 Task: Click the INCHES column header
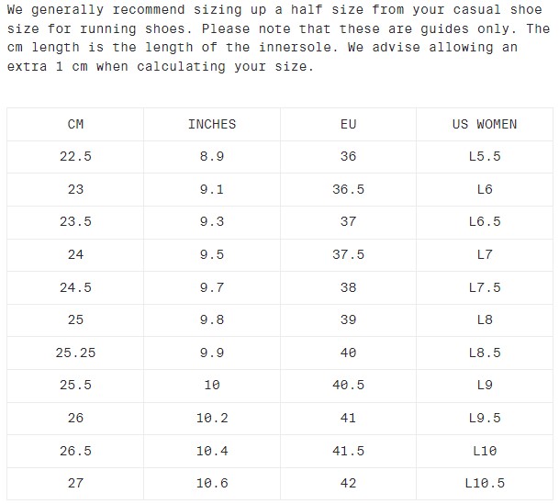pyautogui.click(x=211, y=124)
